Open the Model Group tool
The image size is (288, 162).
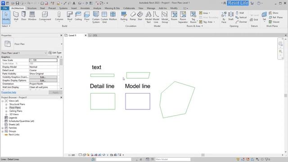(165, 17)
